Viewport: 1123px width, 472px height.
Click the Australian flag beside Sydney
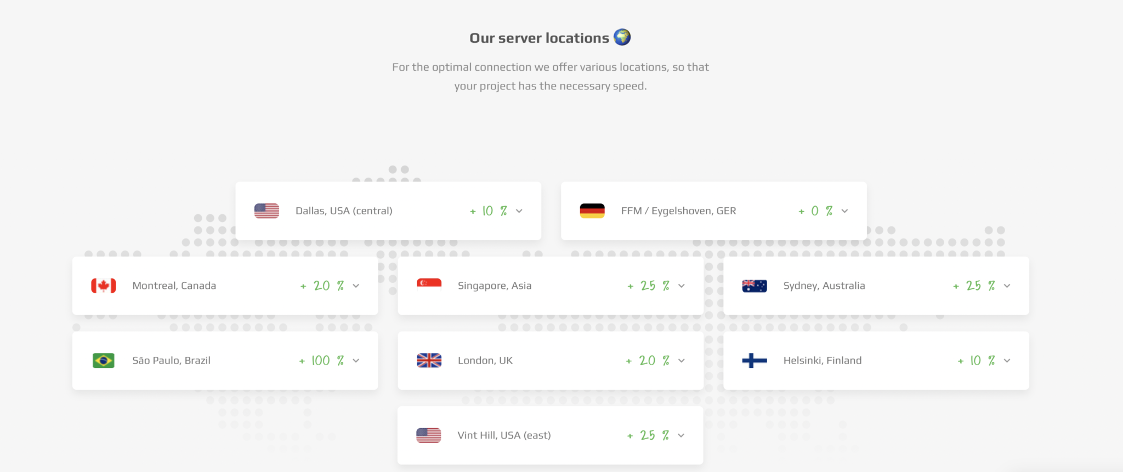755,286
